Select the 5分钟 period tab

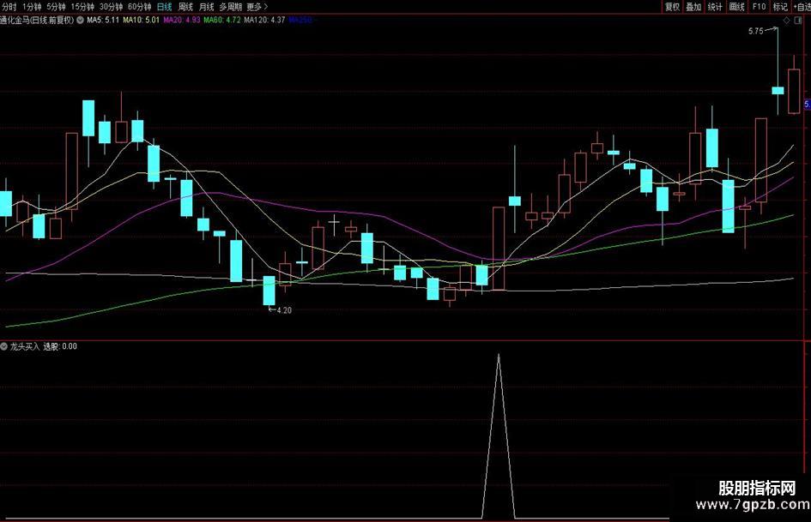pos(56,7)
